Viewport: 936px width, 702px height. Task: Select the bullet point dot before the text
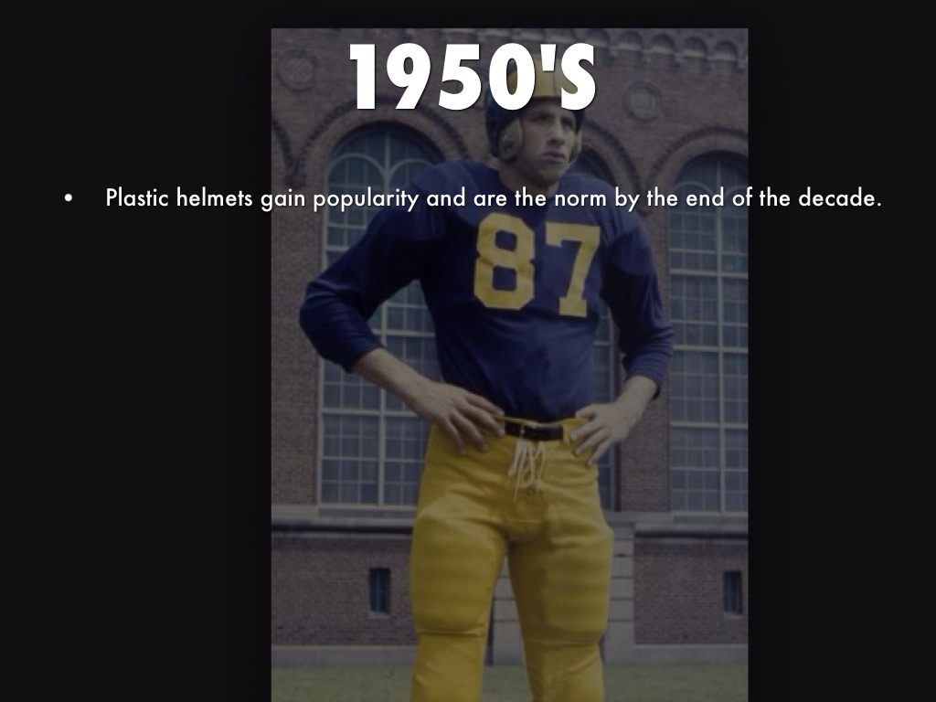pyautogui.click(x=69, y=198)
